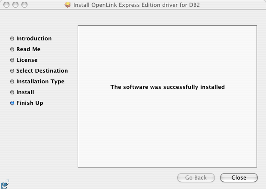Screen dimensions: 266x189
Task: Click the Read Me step bullet
Action: (x=12, y=49)
